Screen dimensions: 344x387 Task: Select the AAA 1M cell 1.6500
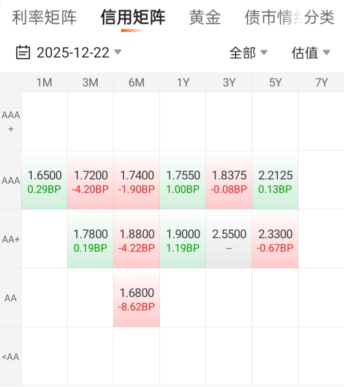(44, 181)
